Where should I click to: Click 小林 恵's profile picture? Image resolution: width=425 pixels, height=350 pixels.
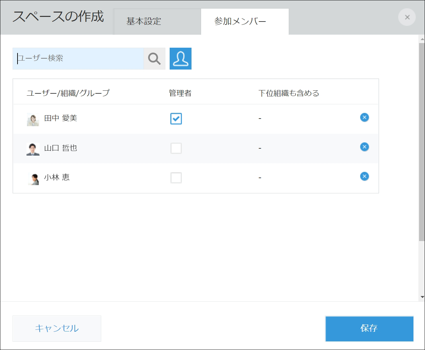tap(32, 178)
